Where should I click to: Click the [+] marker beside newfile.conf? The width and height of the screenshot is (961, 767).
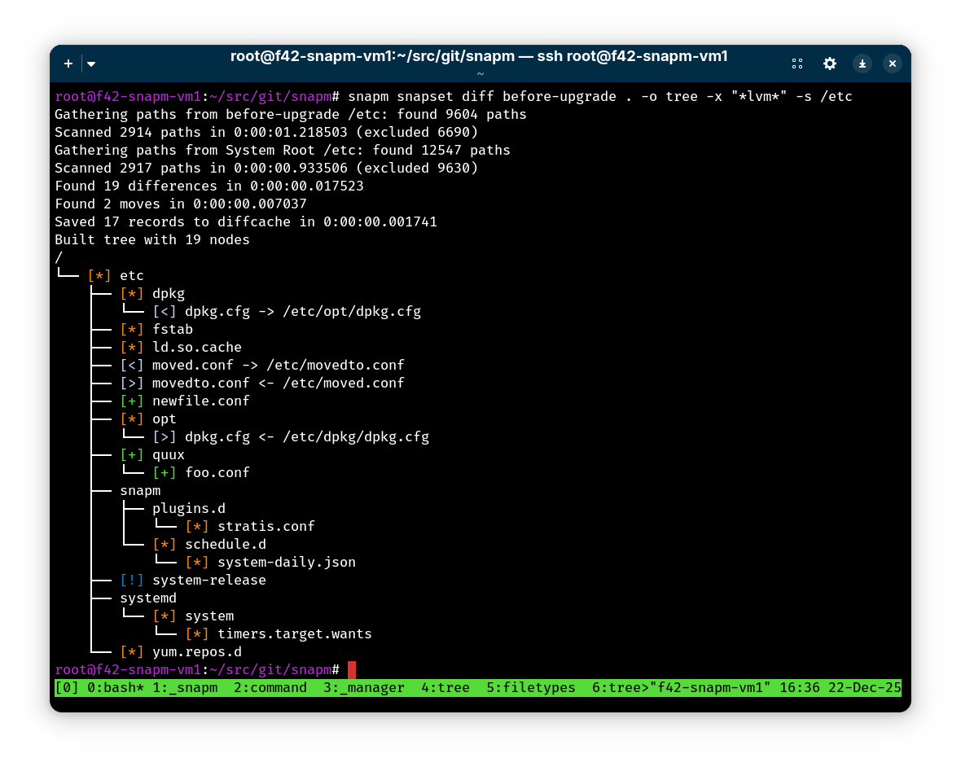132,401
